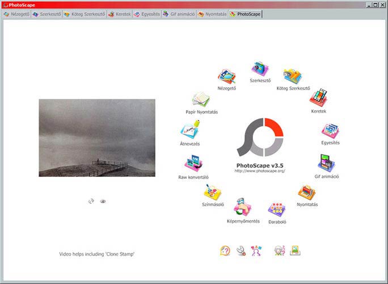Click 'Video helps including Clone Stamp' text
Screen dimensions: 388x284
[97, 254]
